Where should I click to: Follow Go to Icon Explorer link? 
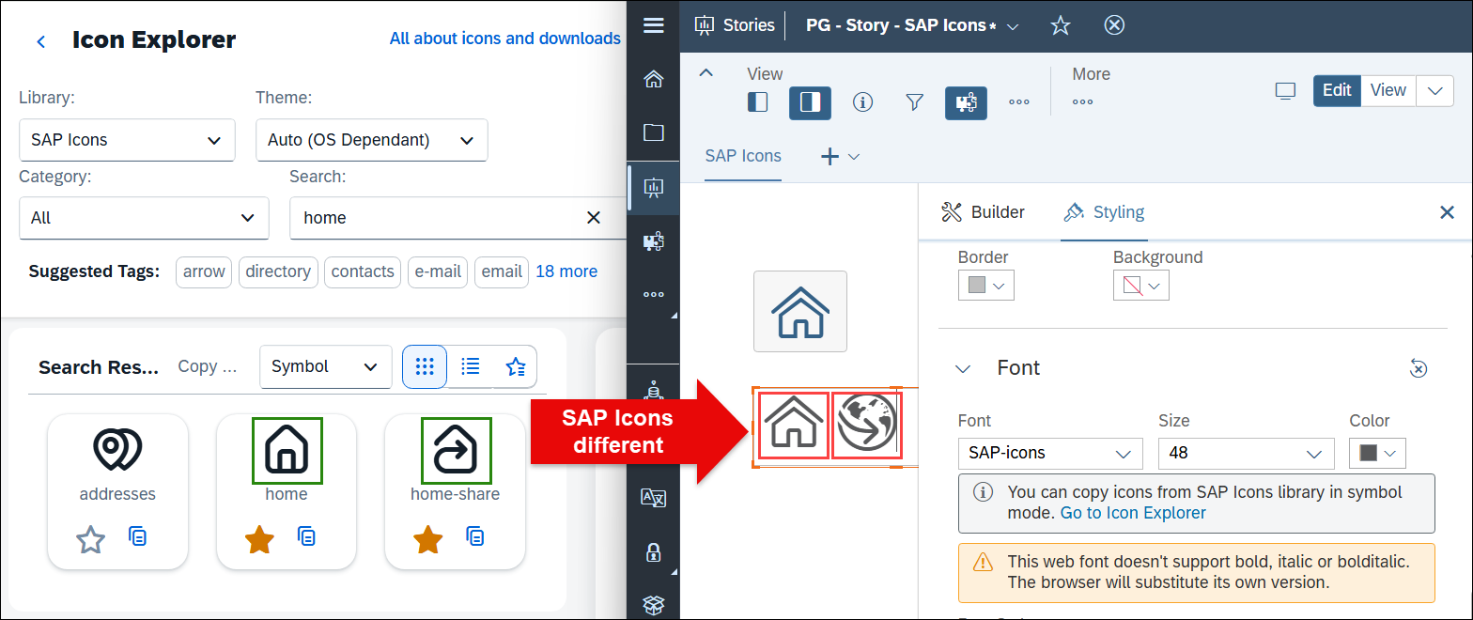click(1133, 513)
